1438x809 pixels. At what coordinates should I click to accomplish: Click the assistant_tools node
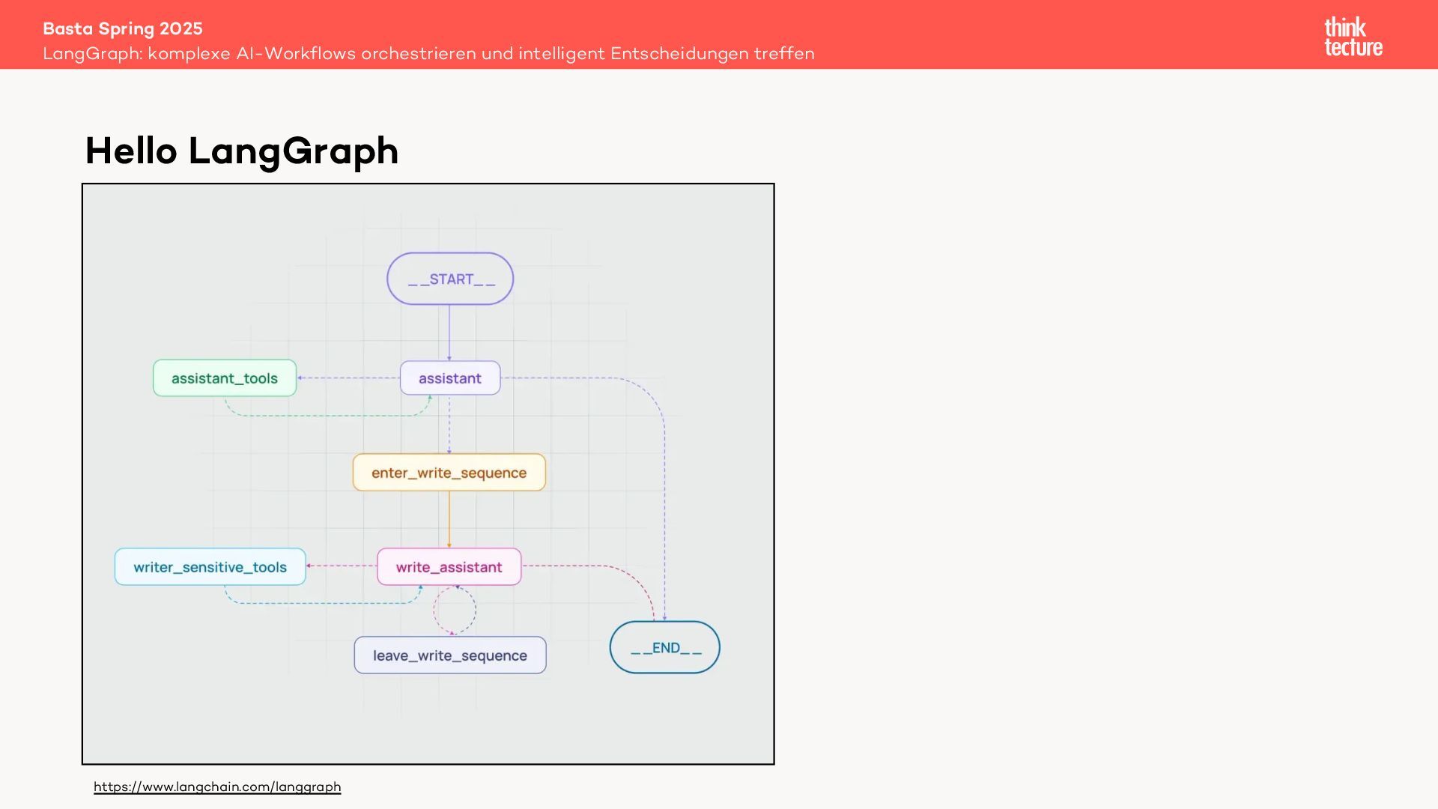point(225,378)
